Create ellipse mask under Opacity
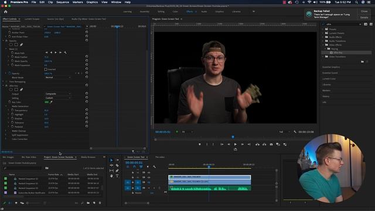The height and width of the screenshot is (211, 375). click(x=11, y=45)
